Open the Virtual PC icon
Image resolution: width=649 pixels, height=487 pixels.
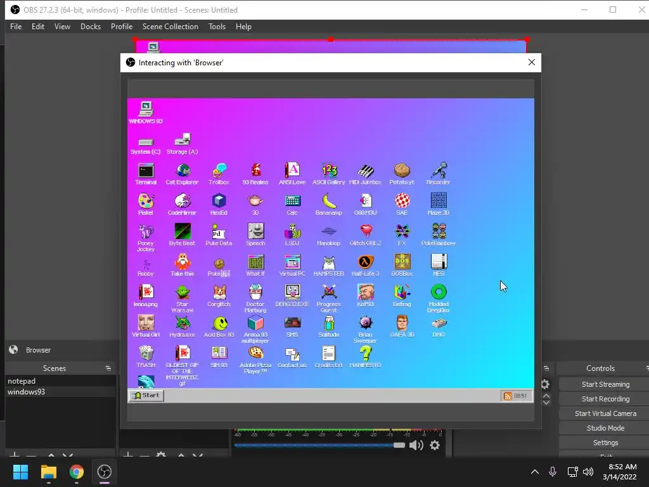[292, 266]
